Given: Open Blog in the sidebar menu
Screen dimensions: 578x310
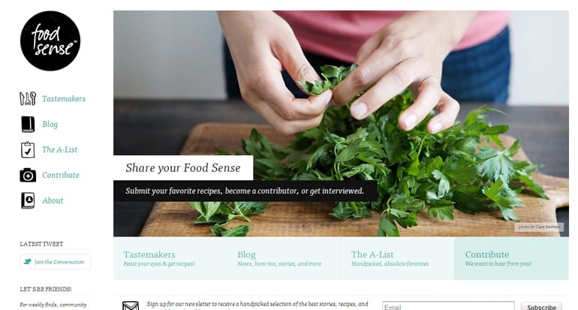Looking at the screenshot, I should 50,124.
